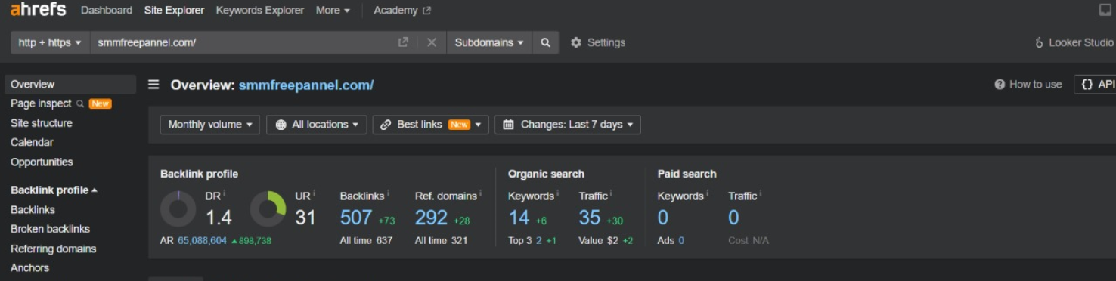The image size is (1116, 281).
Task: Open All locations dropdown
Action: click(x=317, y=125)
